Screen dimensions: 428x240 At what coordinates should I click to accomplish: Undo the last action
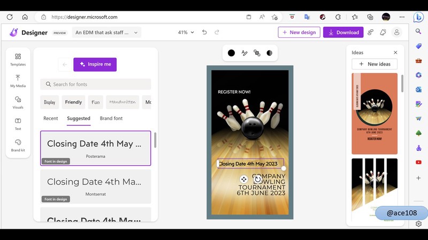pos(204,32)
